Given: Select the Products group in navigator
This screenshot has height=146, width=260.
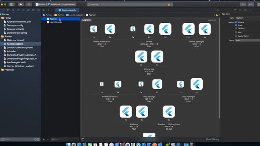Looking at the screenshot, I should 9,70.
